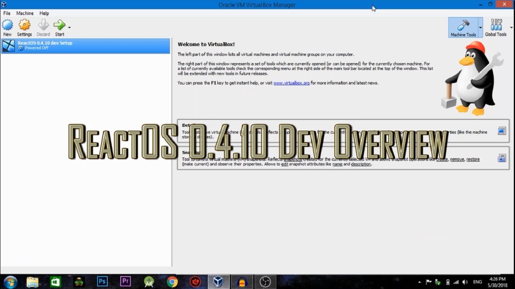
Task: Open the Minecraft icon on the taskbar
Action: [x=79, y=282]
